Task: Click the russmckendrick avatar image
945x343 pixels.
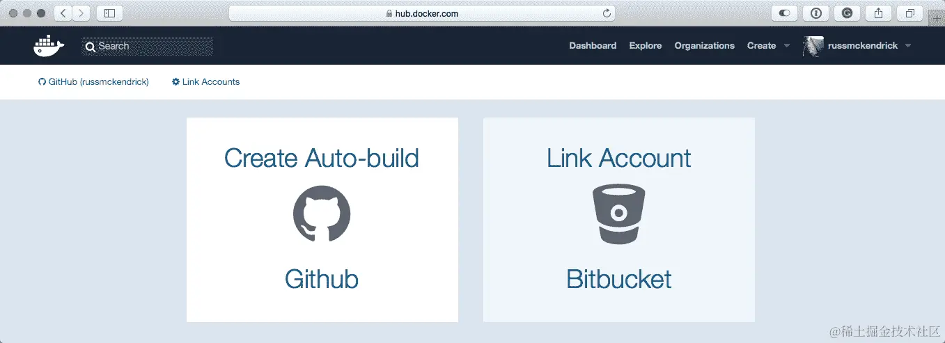Action: (x=813, y=46)
